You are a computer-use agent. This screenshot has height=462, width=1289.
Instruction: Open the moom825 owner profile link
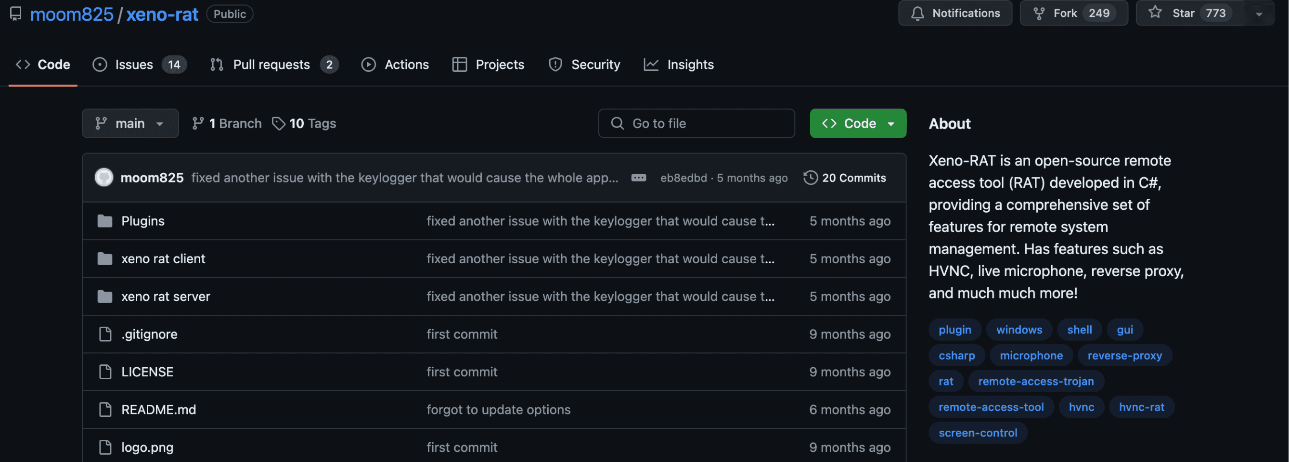(x=72, y=14)
